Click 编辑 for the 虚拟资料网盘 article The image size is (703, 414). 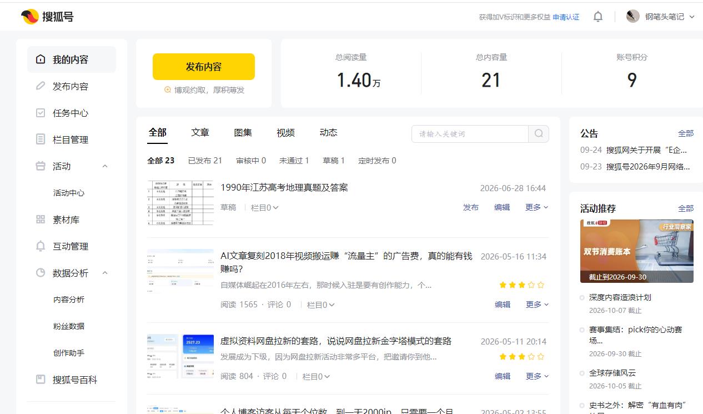coord(503,376)
